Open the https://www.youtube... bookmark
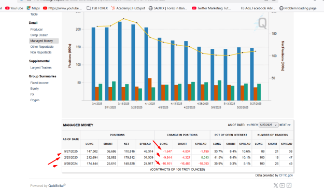 point(63,8)
